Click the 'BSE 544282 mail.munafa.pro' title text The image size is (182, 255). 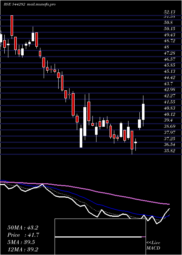point(30,4)
